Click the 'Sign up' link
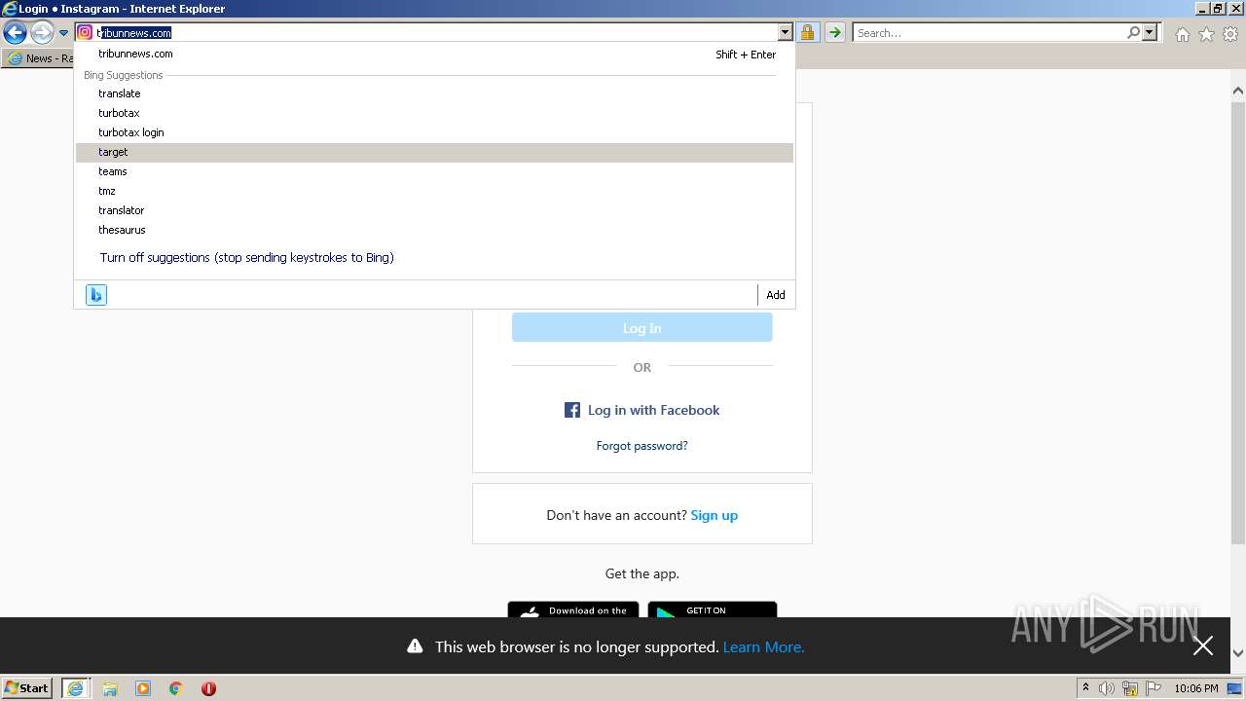The height and width of the screenshot is (701, 1246). (x=715, y=515)
